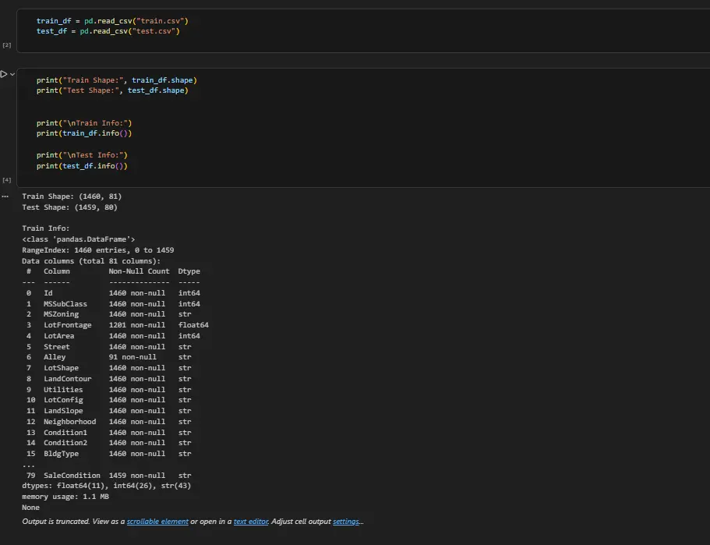Click the 'Dtype' column header
The width and height of the screenshot is (710, 545).
189,271
